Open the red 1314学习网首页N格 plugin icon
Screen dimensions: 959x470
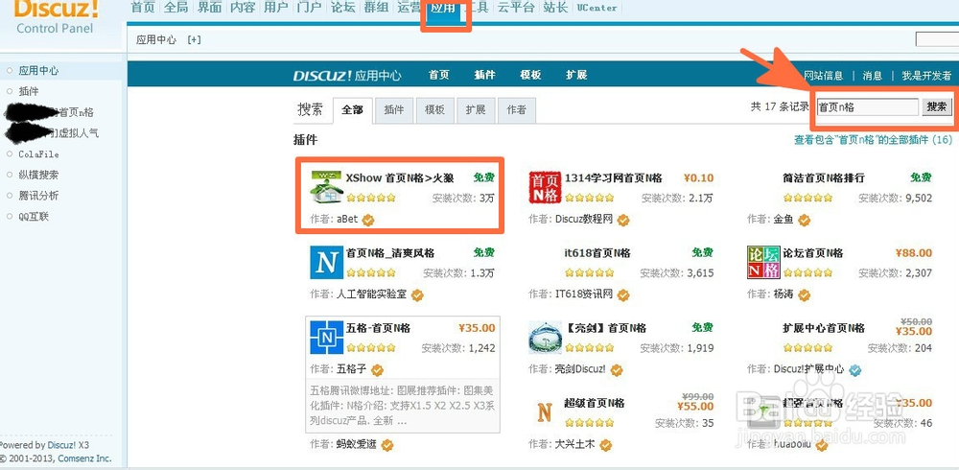[545, 187]
